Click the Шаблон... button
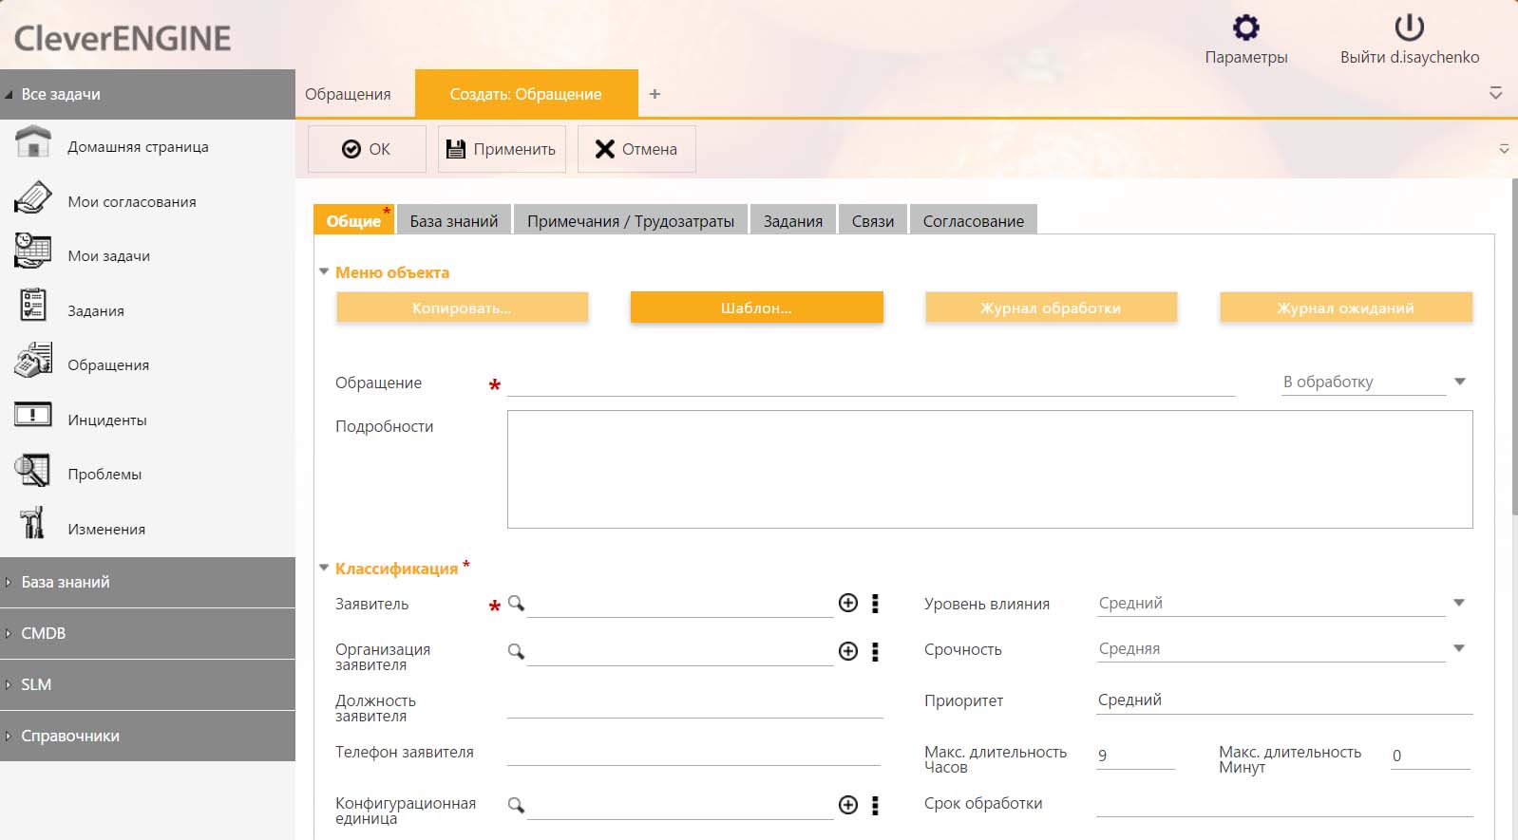 pos(756,308)
